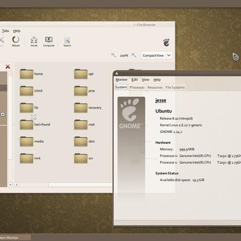Screen dimensions: 241x241
Task: Select the media folder icon
Action: click(27, 142)
